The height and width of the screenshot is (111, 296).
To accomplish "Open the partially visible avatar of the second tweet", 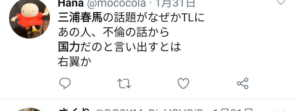I will 29,109.
